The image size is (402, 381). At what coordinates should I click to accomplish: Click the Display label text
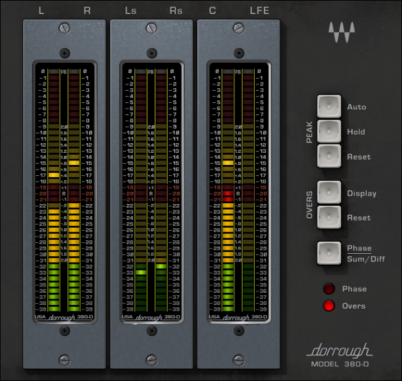click(362, 194)
